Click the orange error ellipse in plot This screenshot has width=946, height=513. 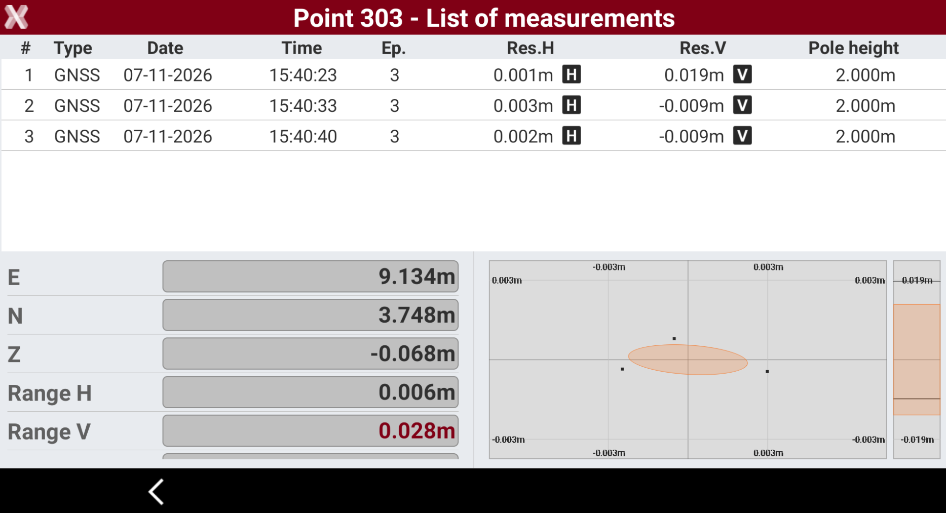[688, 360]
